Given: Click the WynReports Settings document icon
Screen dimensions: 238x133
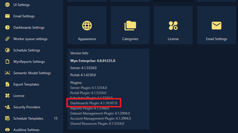Looking at the screenshot, I should [7, 62].
